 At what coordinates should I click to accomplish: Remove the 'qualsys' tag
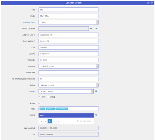[54, 109]
